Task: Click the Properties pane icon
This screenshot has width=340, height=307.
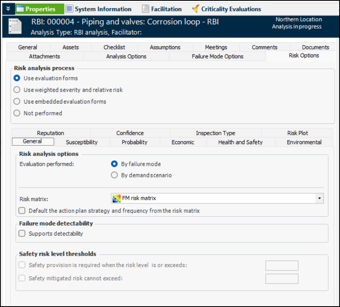Action: tap(20, 9)
